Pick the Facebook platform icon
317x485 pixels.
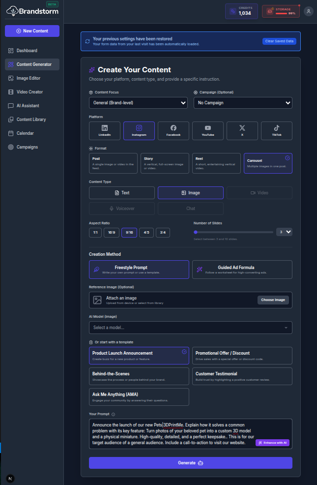173,130
